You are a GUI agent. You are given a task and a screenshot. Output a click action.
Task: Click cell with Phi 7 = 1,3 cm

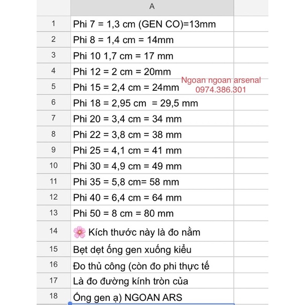[x=145, y=24]
